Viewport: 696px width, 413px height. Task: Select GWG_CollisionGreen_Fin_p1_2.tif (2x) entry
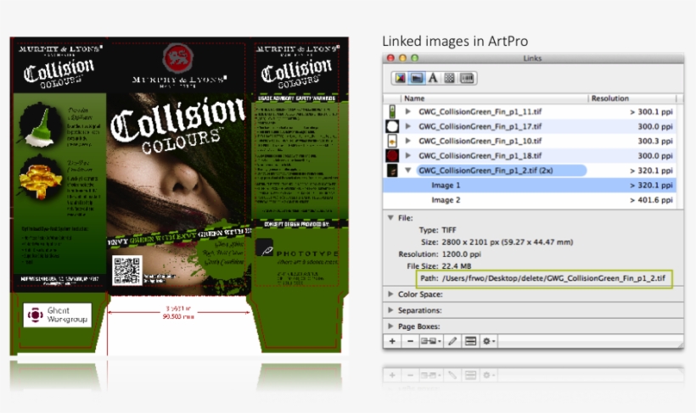(x=501, y=170)
